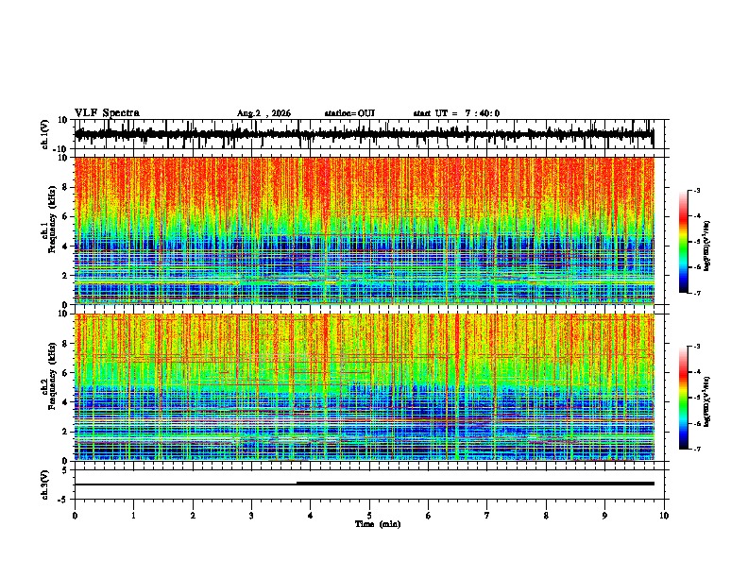Click the "6" kHz tick on ch.1 frequency axis

[x=65, y=216]
